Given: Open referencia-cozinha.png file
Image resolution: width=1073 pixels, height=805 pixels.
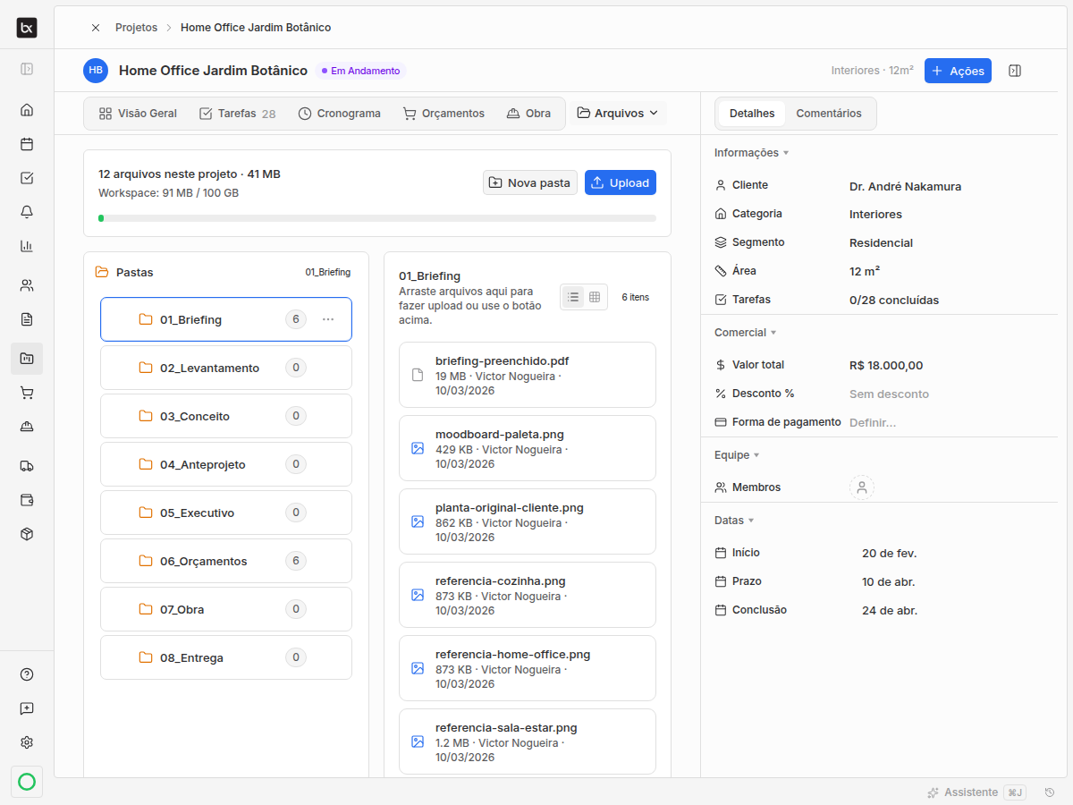Looking at the screenshot, I should 528,595.
